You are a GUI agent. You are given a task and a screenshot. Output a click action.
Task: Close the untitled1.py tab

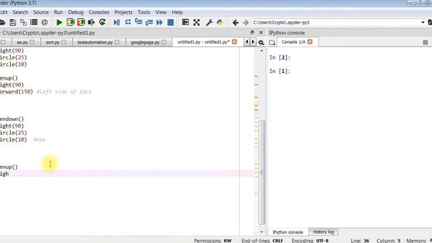pos(234,42)
